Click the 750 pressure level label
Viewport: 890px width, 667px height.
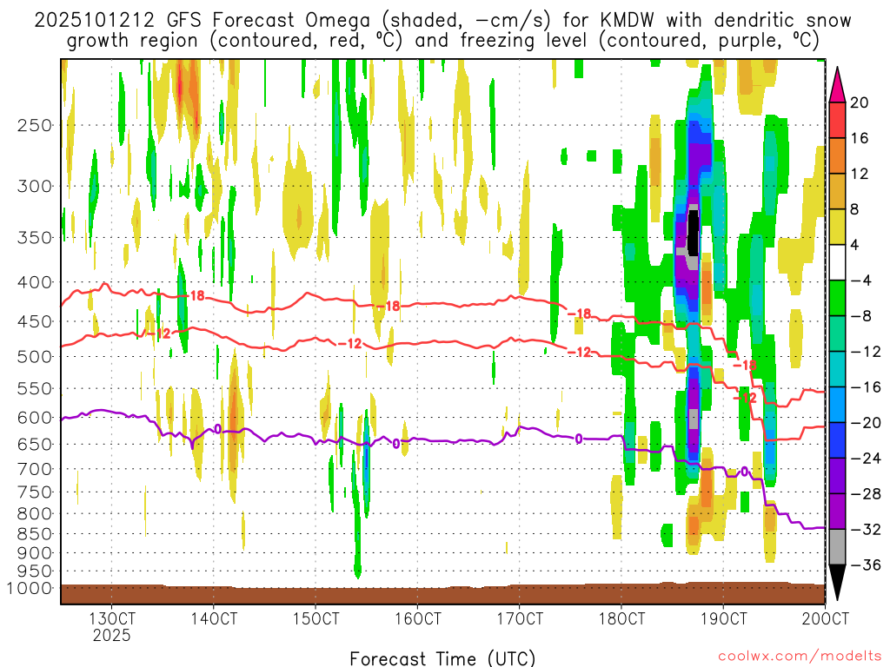click(x=35, y=492)
